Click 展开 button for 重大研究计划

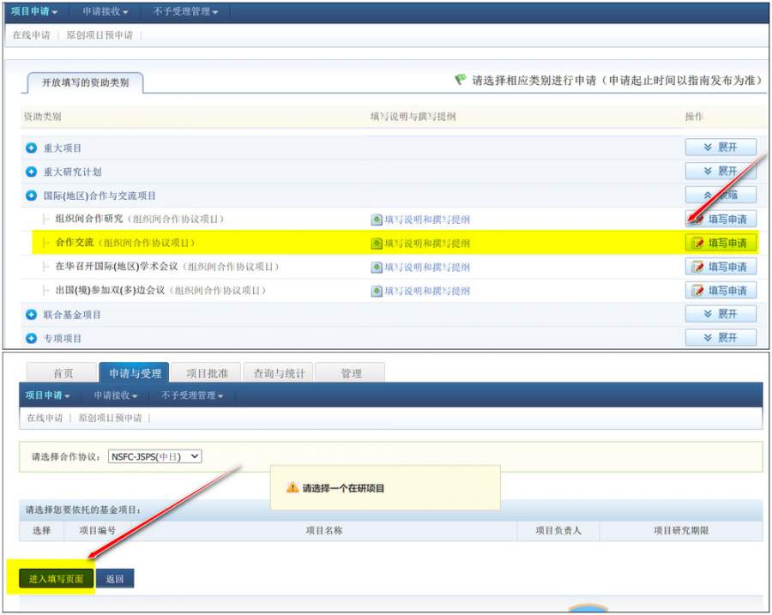tap(721, 171)
